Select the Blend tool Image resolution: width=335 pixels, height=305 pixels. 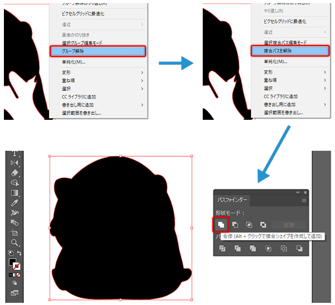click(x=14, y=223)
